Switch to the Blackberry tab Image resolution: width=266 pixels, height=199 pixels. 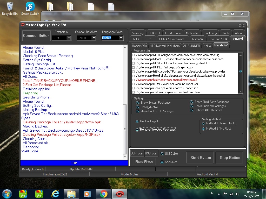click(210, 33)
